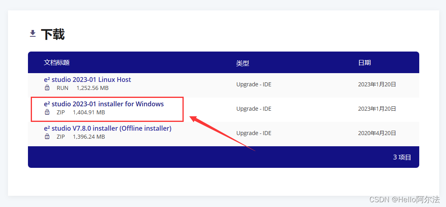Click lock icon under Linux Host entry
446x207 pixels.
coord(47,88)
